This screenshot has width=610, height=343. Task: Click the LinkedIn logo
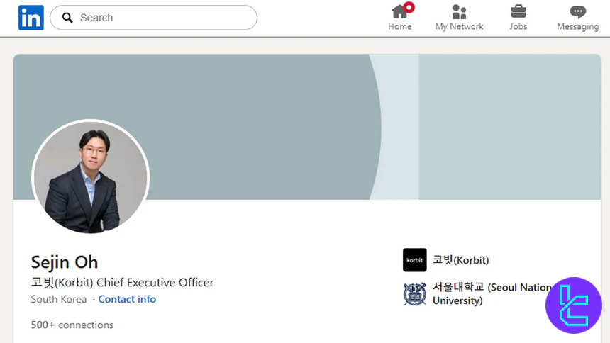30,18
